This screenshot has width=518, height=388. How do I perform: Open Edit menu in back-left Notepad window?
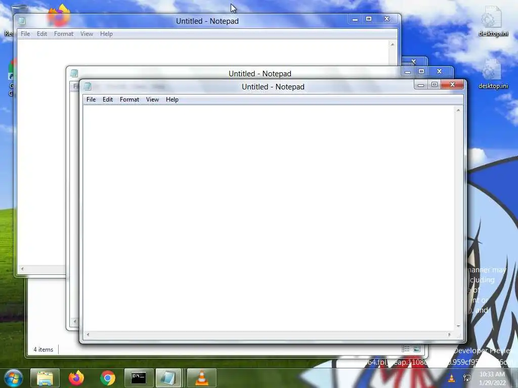pos(42,34)
